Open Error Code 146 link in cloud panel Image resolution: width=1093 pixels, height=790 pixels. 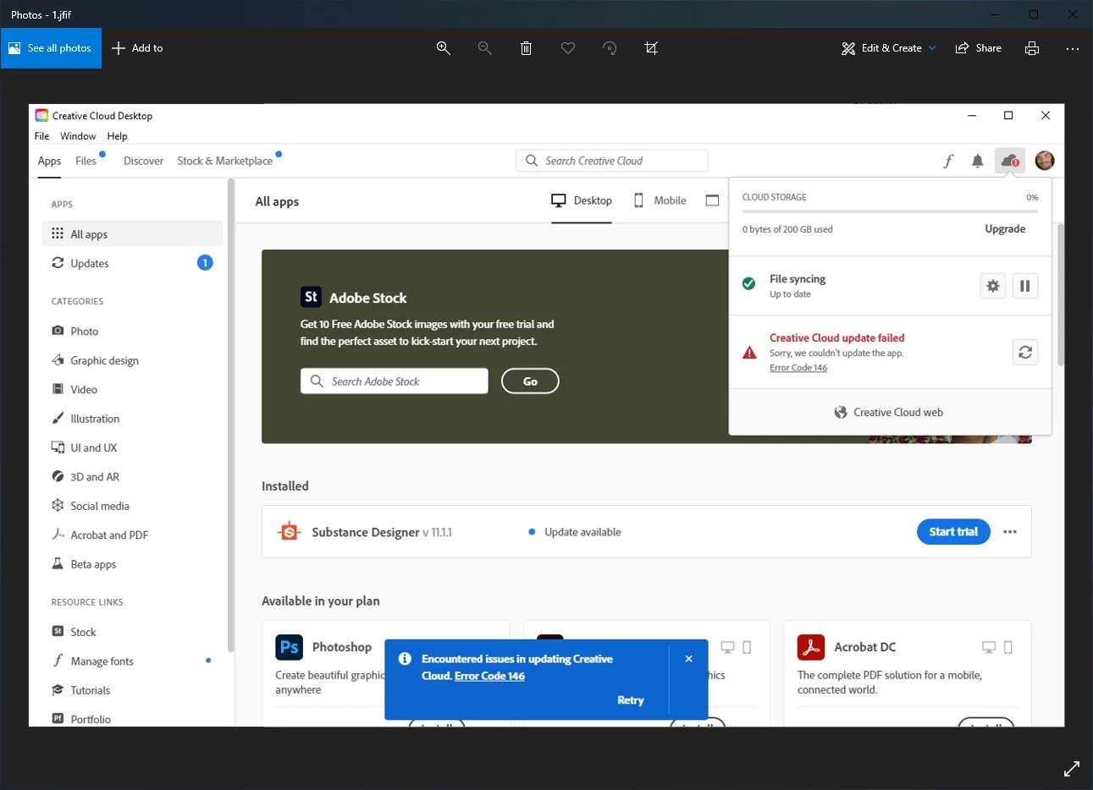coord(798,368)
